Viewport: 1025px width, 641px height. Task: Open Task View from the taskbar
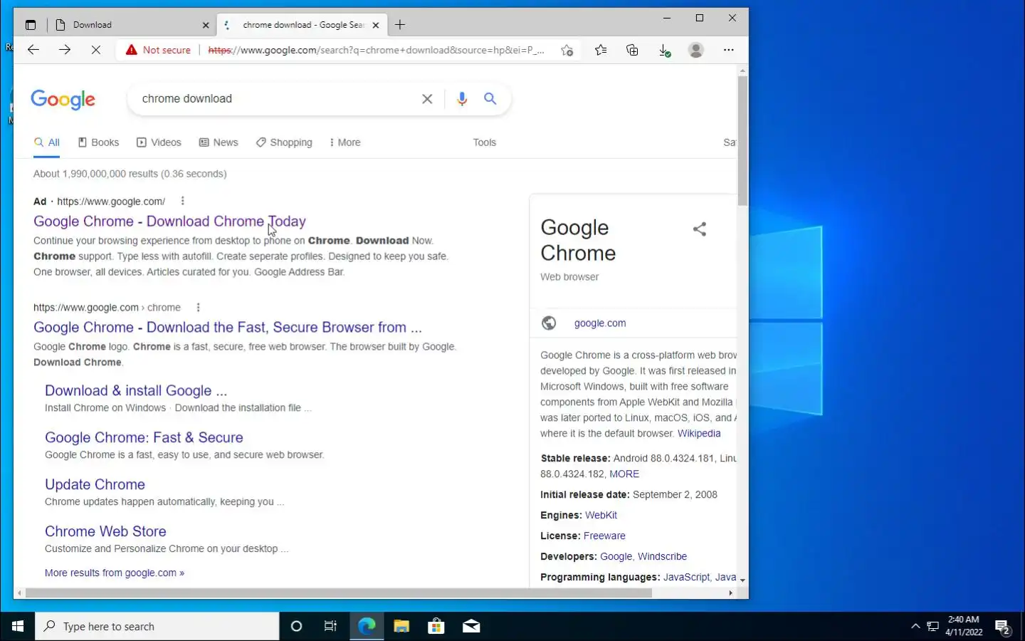pos(330,627)
